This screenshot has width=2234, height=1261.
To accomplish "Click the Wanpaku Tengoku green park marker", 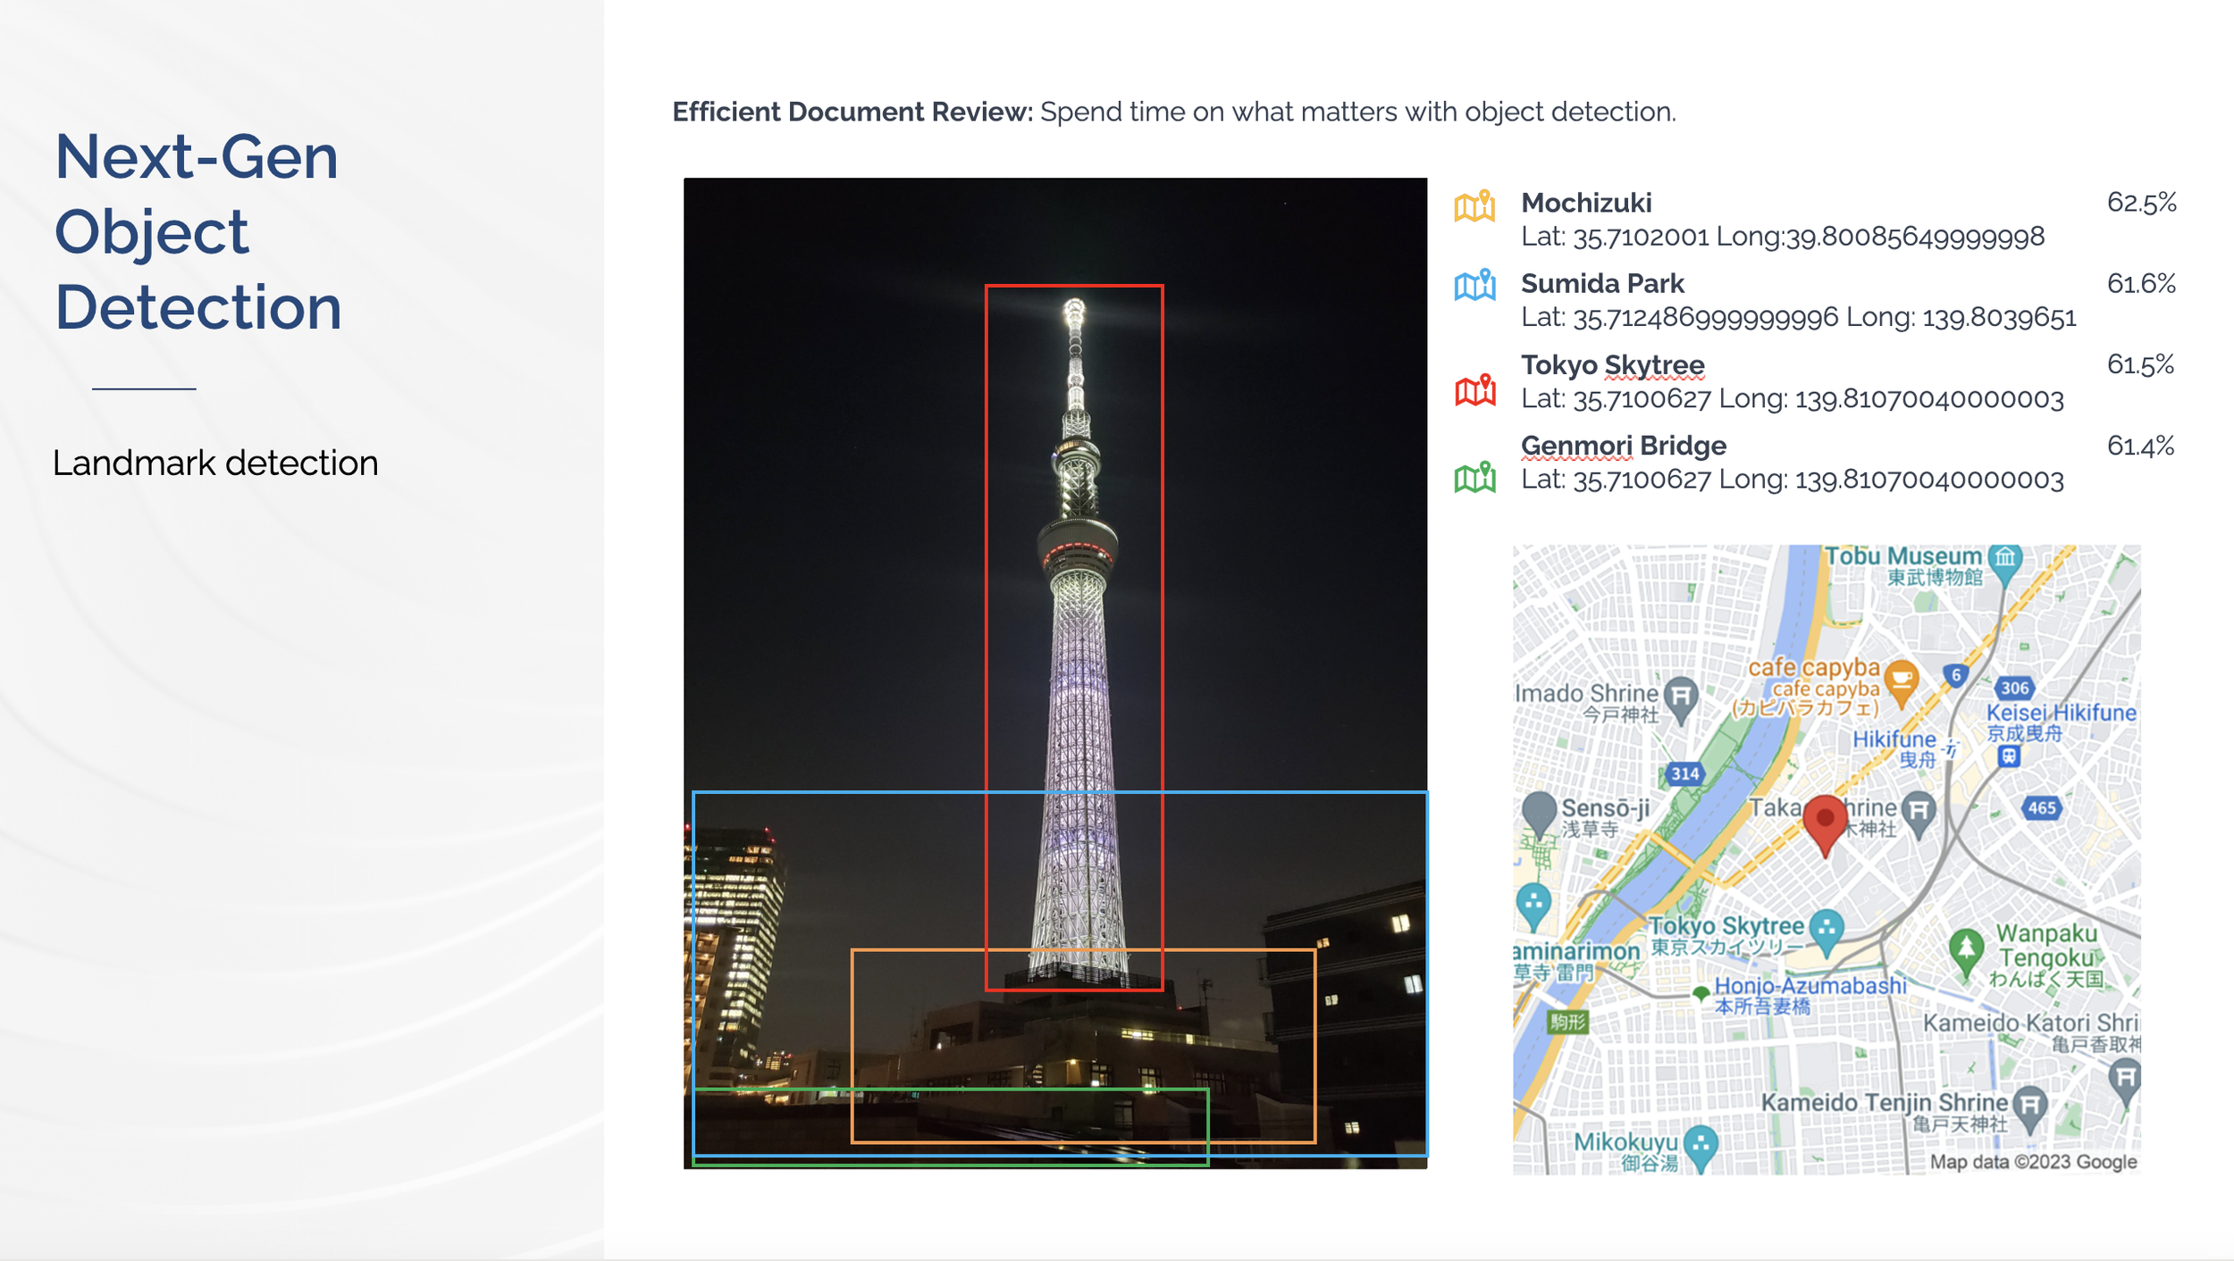I will point(1965,950).
